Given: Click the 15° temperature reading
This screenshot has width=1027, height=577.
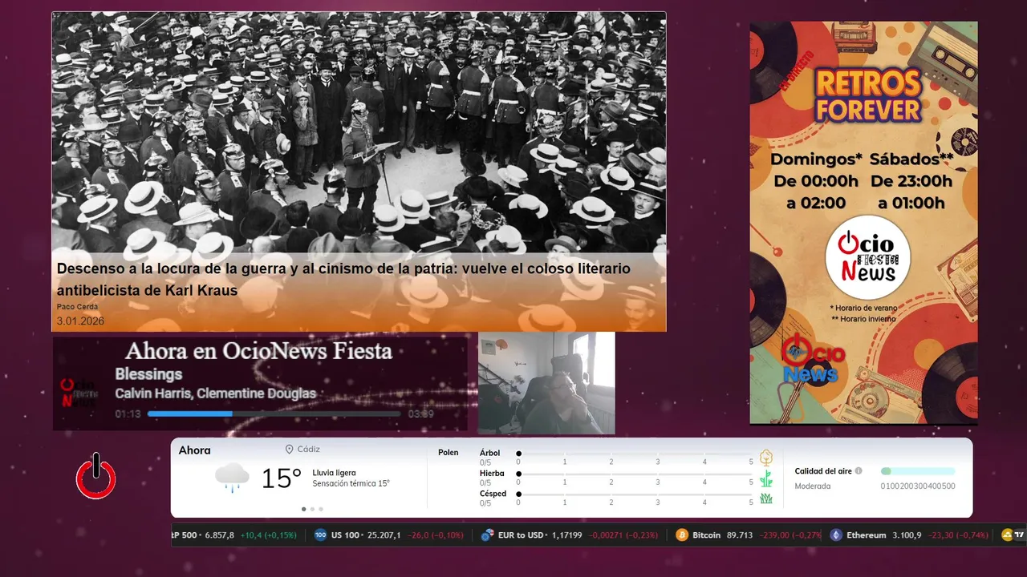Looking at the screenshot, I should pyautogui.click(x=281, y=478).
